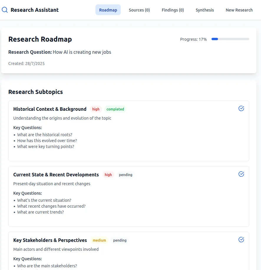Open the Synthesis tab
261x270 pixels.
point(205,10)
